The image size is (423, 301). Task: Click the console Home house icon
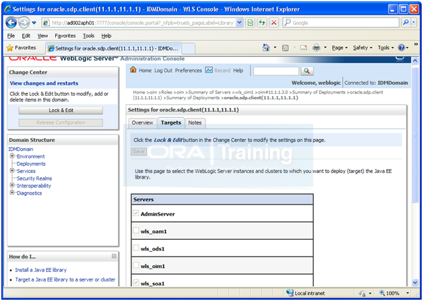click(133, 69)
